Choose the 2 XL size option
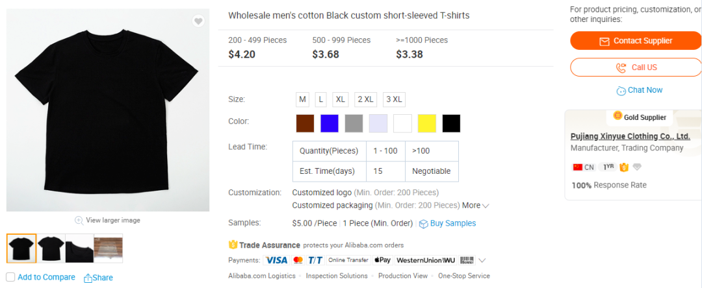Image resolution: width=702 pixels, height=288 pixels. point(365,99)
